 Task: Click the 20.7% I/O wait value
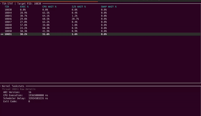coord(75,19)
